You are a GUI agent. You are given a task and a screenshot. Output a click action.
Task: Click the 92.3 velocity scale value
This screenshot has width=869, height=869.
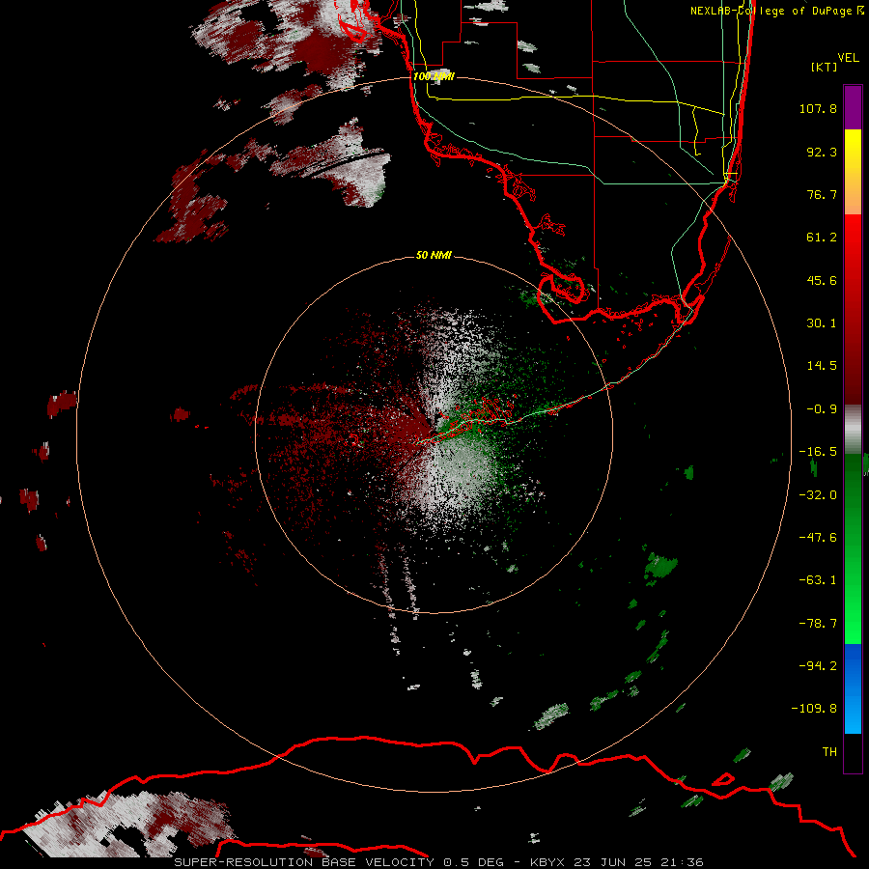pos(822,152)
